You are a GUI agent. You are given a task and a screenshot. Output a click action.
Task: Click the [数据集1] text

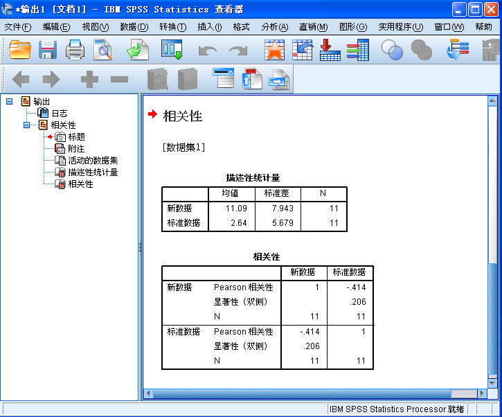point(183,148)
